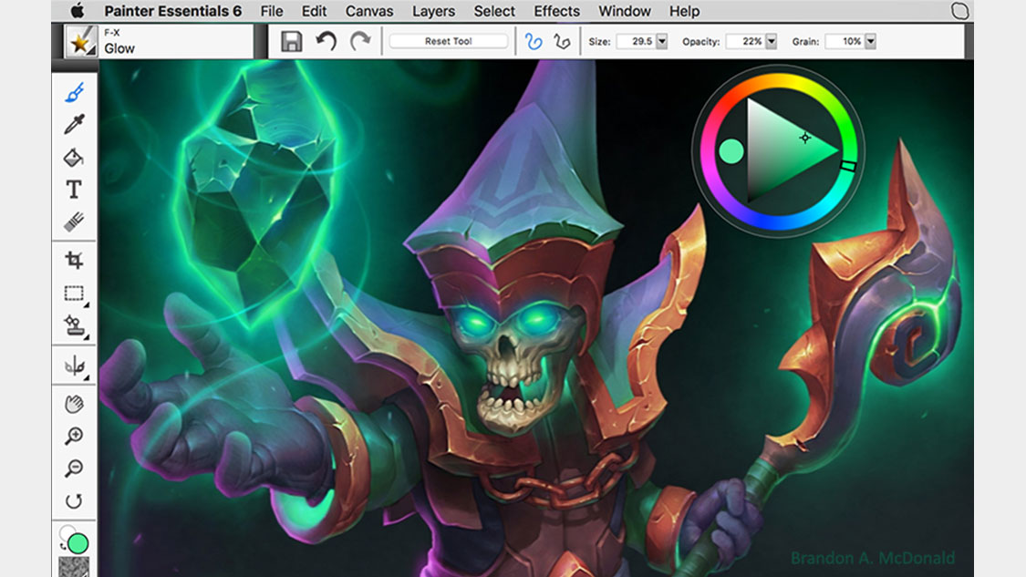This screenshot has width=1026, height=577.
Task: Click the green circle swatch on color wheel
Action: click(731, 151)
